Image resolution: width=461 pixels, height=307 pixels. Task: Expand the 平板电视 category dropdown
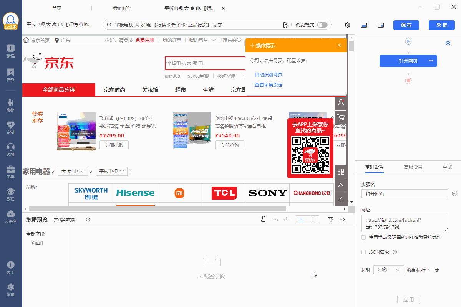(x=112, y=171)
